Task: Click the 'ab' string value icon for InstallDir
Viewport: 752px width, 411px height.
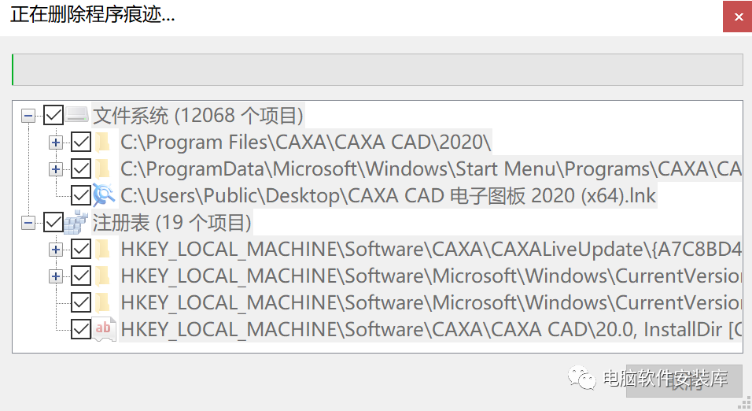Action: click(x=104, y=329)
